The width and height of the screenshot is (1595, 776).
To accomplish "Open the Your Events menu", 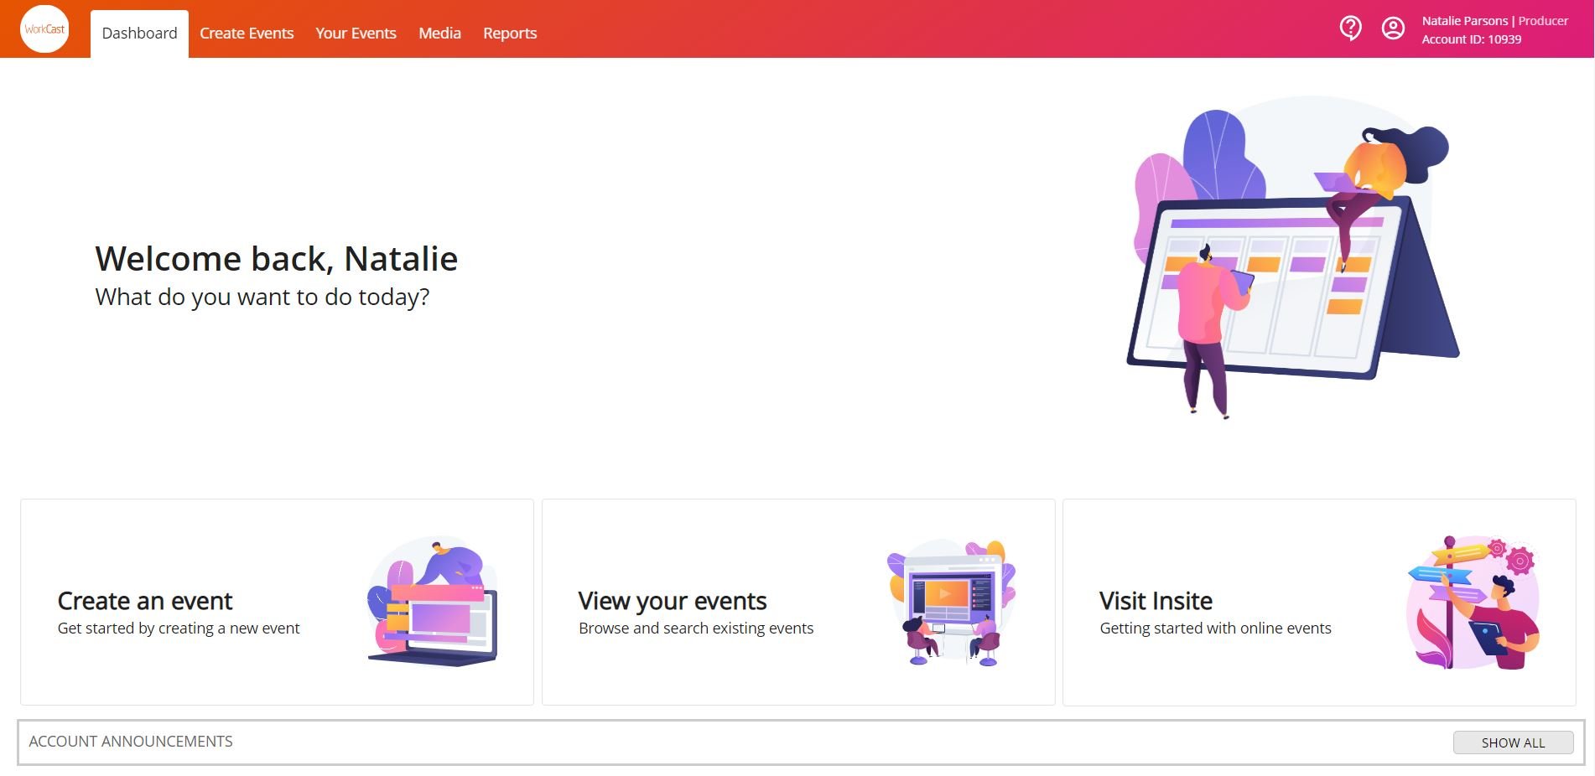I will click(355, 33).
